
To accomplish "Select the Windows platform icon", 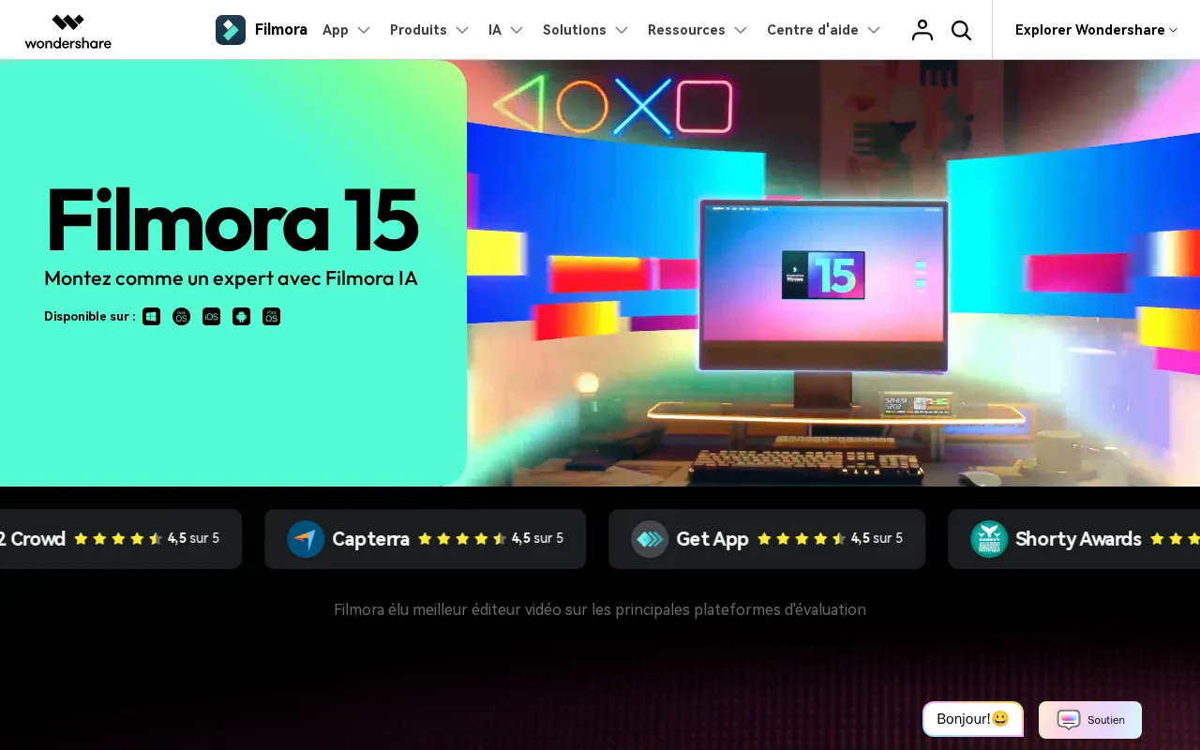I will (152, 317).
